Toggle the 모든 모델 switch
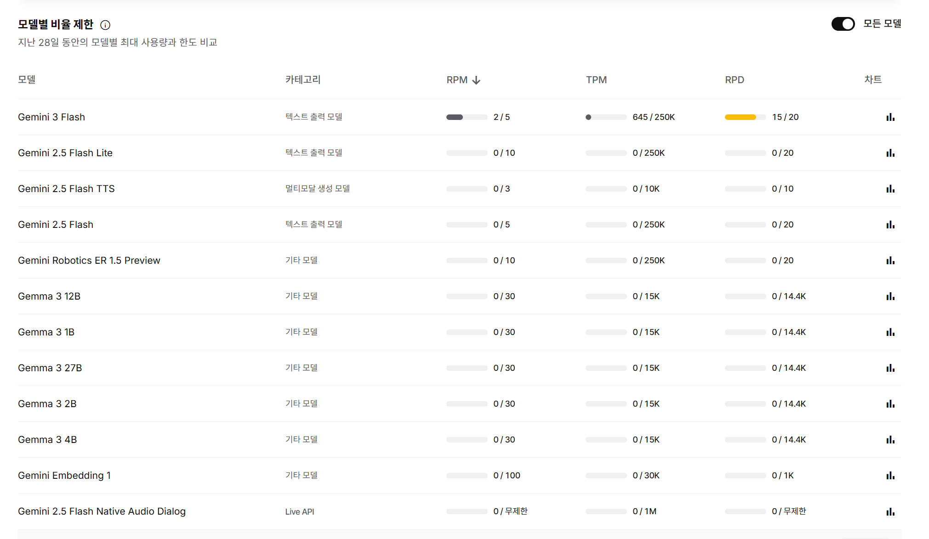 [843, 24]
